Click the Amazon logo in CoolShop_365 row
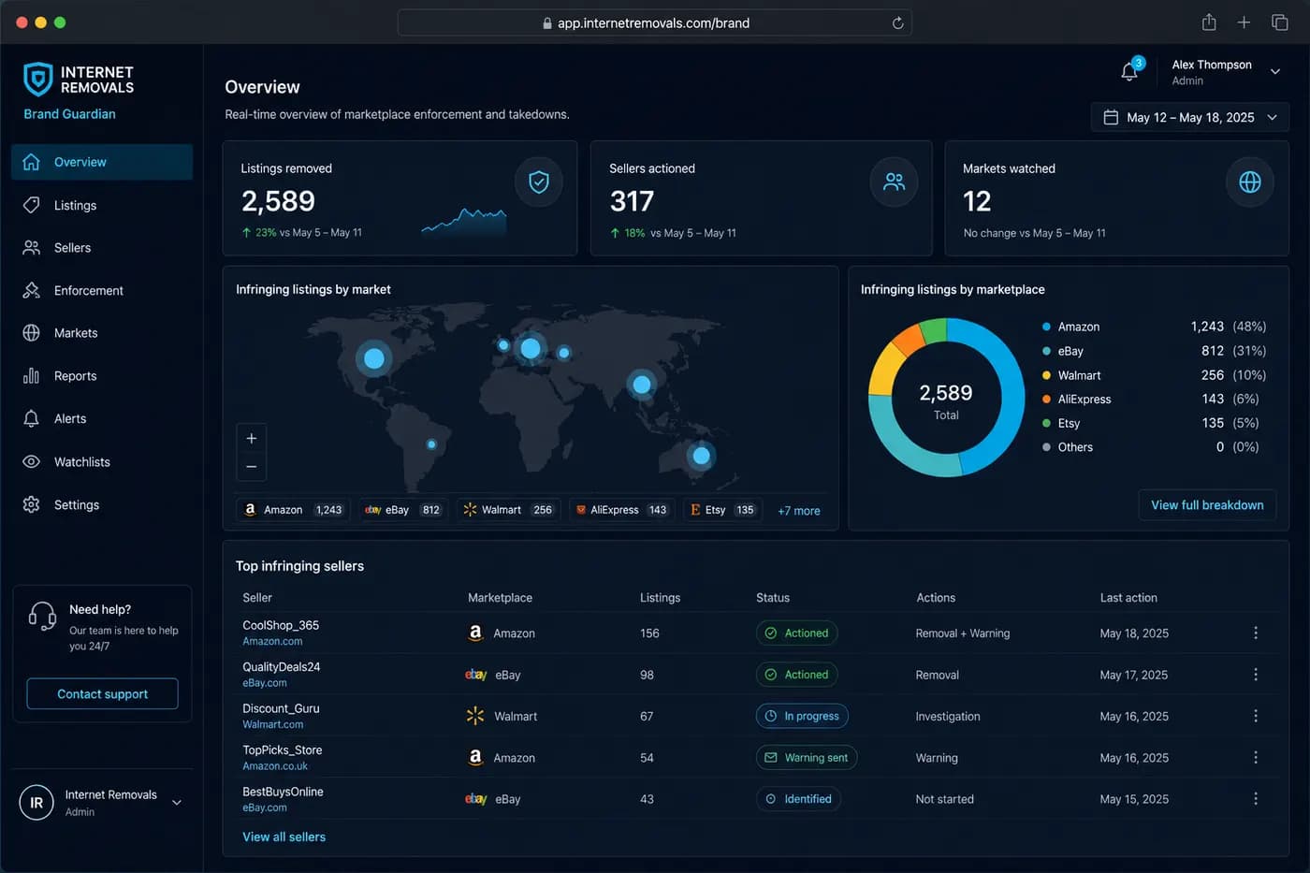The width and height of the screenshot is (1310, 873). pyautogui.click(x=475, y=633)
